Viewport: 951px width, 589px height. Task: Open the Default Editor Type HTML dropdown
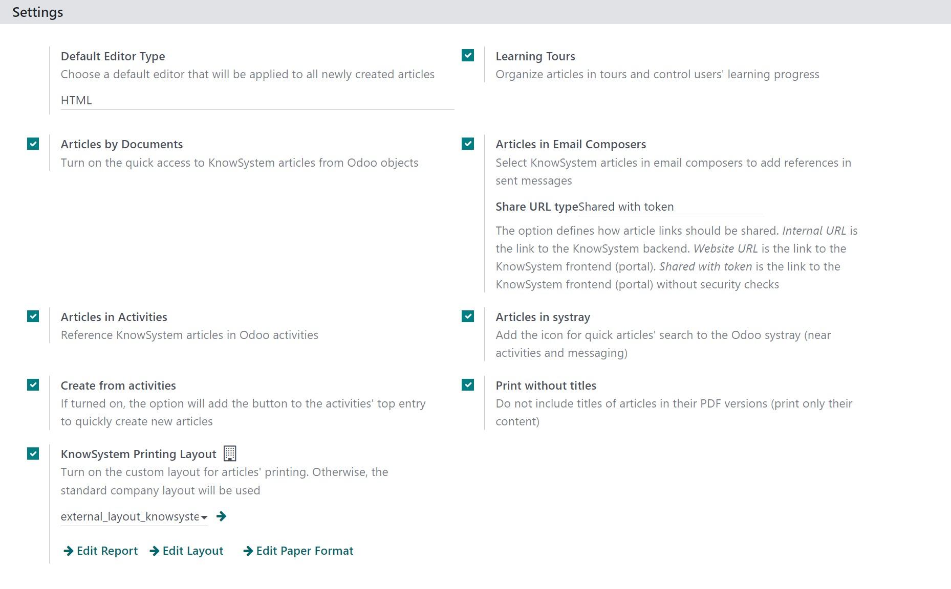tap(257, 100)
